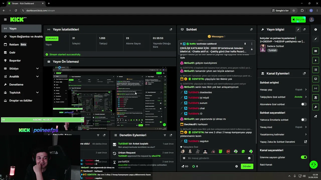Screen dimensions: 321x180
Task: Open Reklam Beta in the sidebar
Action: tap(21, 44)
